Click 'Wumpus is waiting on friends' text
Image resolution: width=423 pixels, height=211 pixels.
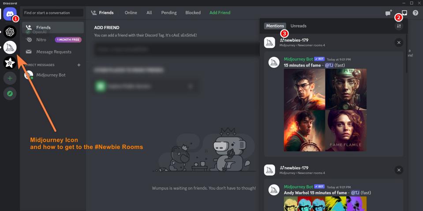click(204, 188)
